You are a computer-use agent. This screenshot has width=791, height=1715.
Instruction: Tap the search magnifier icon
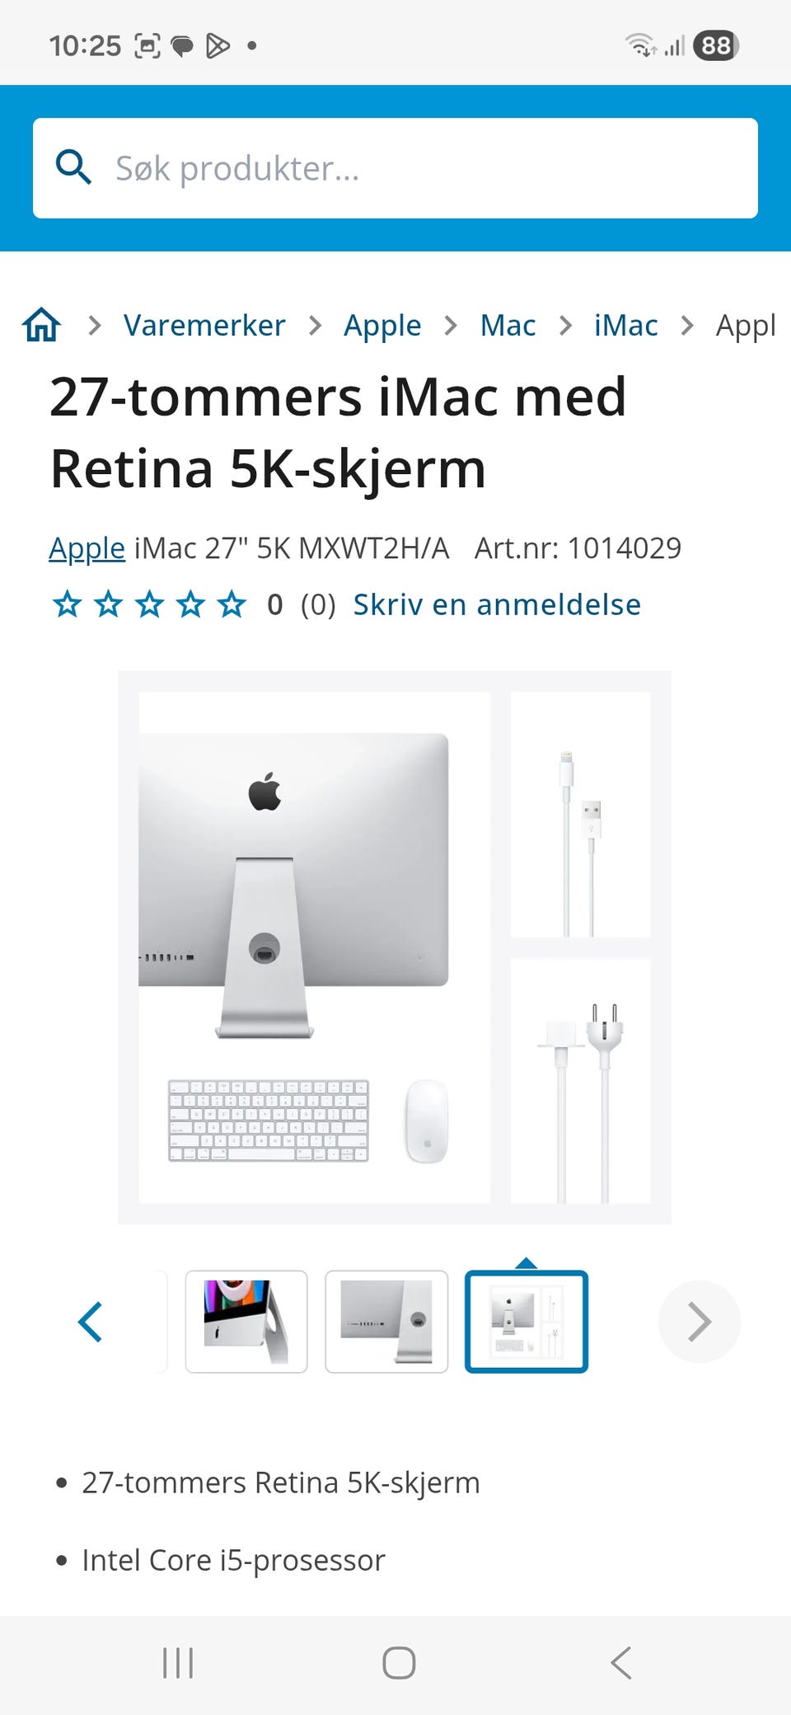pyautogui.click(x=73, y=167)
